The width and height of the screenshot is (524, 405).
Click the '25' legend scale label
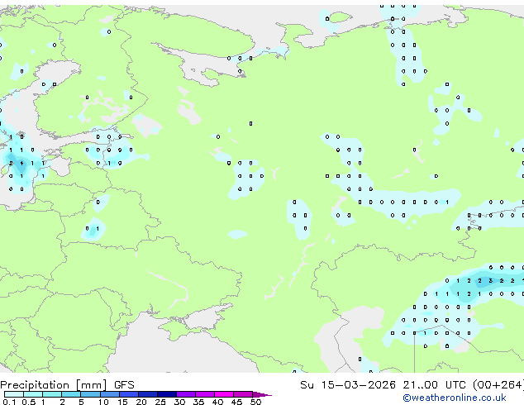point(160,402)
